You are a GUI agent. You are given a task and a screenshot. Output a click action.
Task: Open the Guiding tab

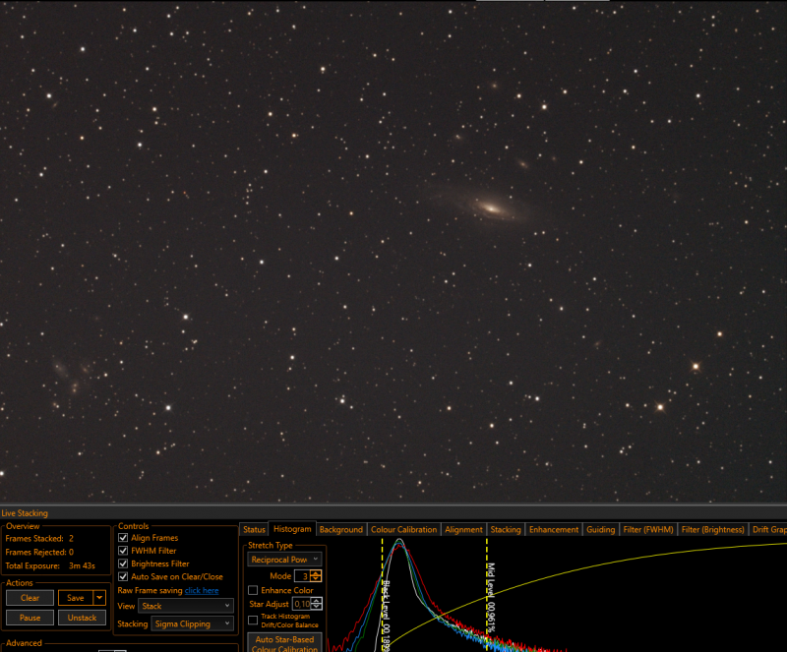click(x=600, y=529)
